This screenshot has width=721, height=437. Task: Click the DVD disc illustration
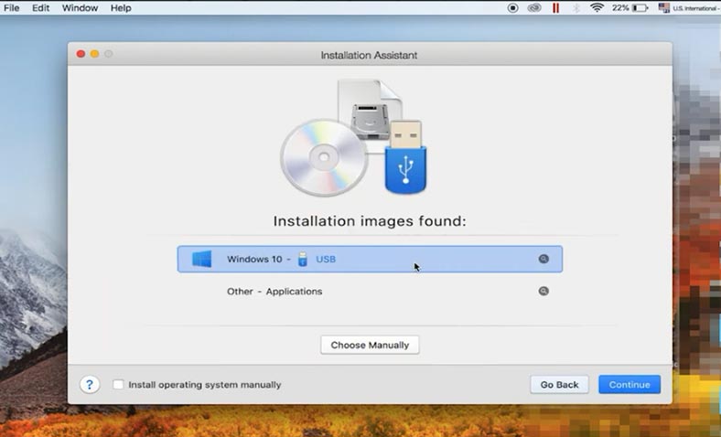point(324,157)
